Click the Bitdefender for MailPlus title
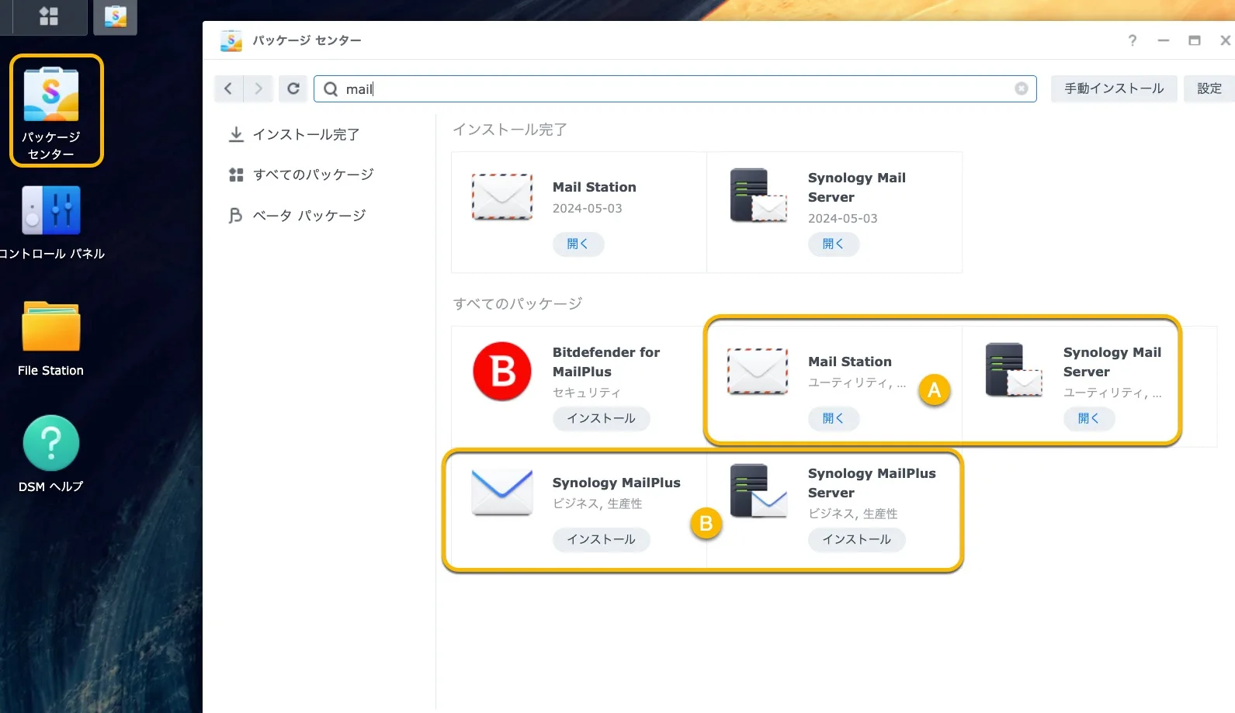Viewport: 1235px width, 713px height. pos(606,362)
